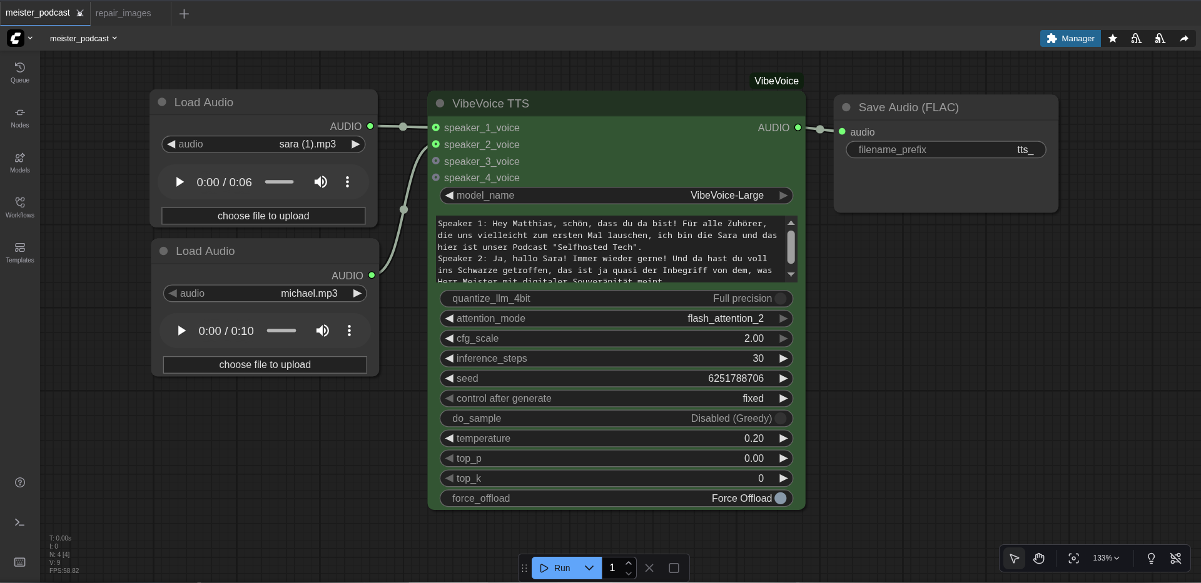Click choose file to upload for michael.mp3
Screen dimensions: 1201x583
click(265, 365)
